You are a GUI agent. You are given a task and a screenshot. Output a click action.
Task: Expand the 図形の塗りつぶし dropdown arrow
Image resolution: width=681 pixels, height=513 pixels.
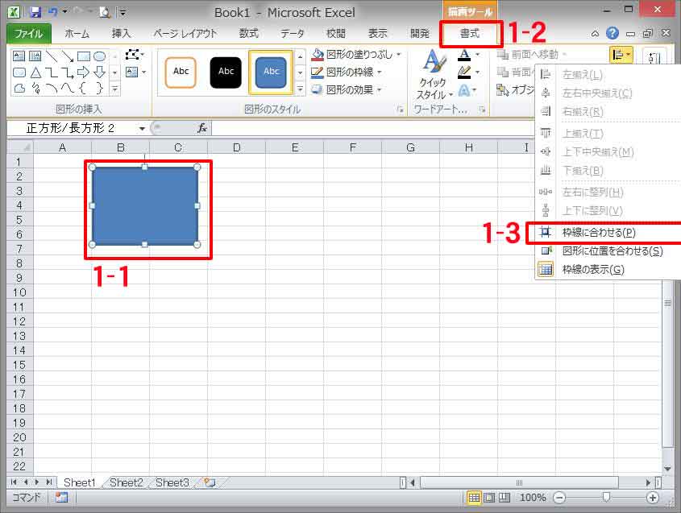coord(399,55)
